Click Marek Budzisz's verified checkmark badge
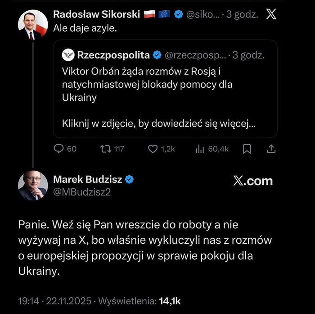The height and width of the screenshot is (314, 315). tap(129, 180)
